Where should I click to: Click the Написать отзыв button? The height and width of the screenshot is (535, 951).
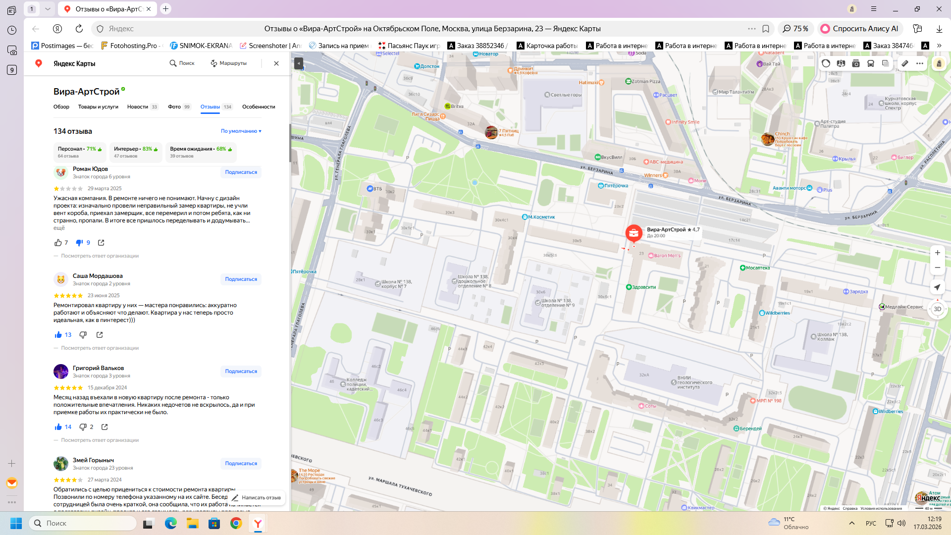click(x=257, y=498)
